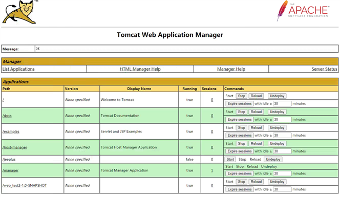
Task: Open the /web_test2-1.0-SNAPSHOT path link
Action: (x=25, y=186)
